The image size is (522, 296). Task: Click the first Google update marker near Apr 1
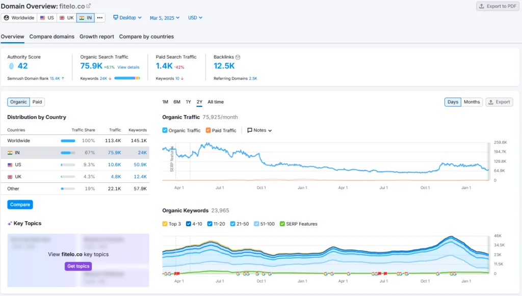click(x=166, y=274)
